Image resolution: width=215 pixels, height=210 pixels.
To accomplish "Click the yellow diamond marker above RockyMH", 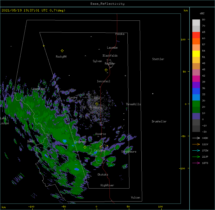I will [x=62, y=51].
